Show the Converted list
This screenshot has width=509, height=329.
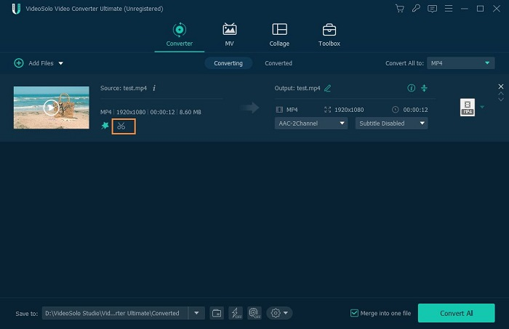278,63
